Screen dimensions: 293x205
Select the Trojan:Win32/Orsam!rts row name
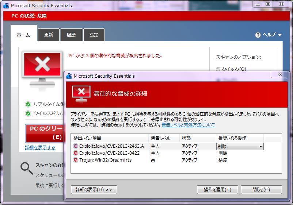point(105,160)
